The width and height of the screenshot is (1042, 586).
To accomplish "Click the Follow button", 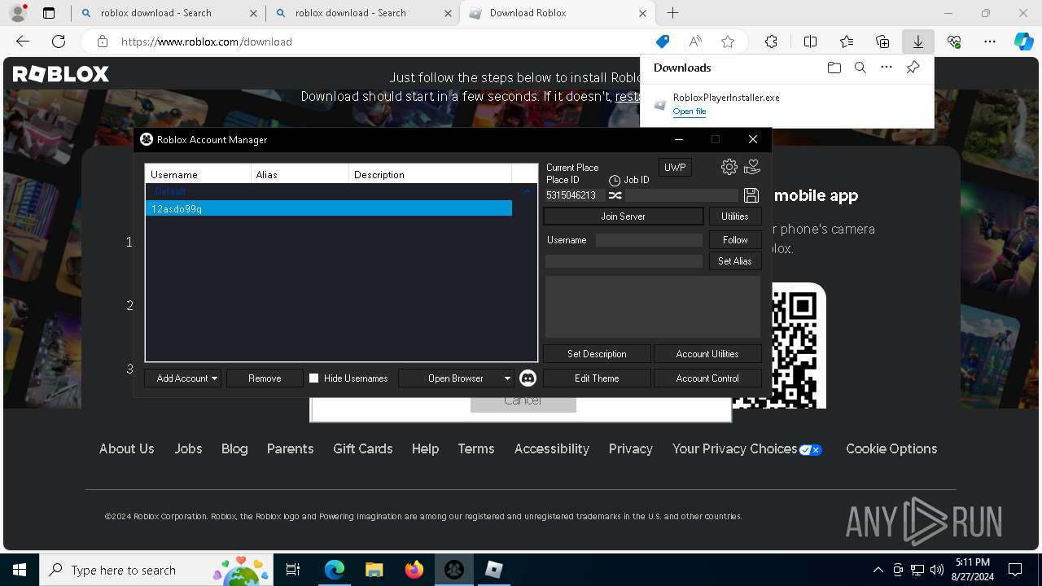I will pos(735,240).
